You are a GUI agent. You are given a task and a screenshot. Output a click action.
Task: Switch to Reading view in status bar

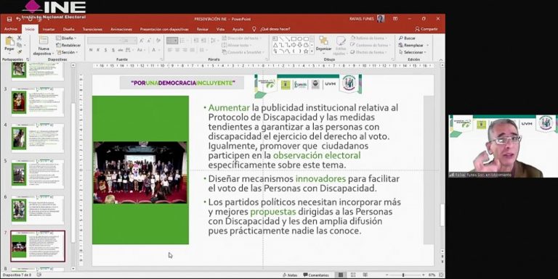coord(365,275)
